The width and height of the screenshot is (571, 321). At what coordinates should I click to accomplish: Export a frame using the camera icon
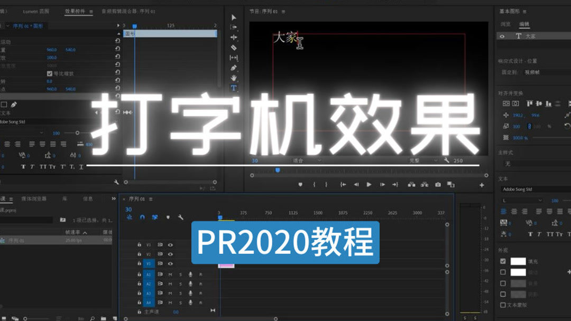point(438,184)
